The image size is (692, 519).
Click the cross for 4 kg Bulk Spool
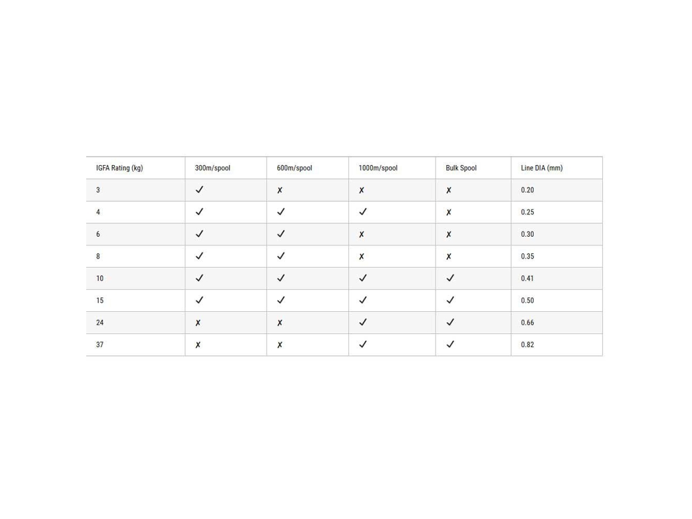coord(449,212)
